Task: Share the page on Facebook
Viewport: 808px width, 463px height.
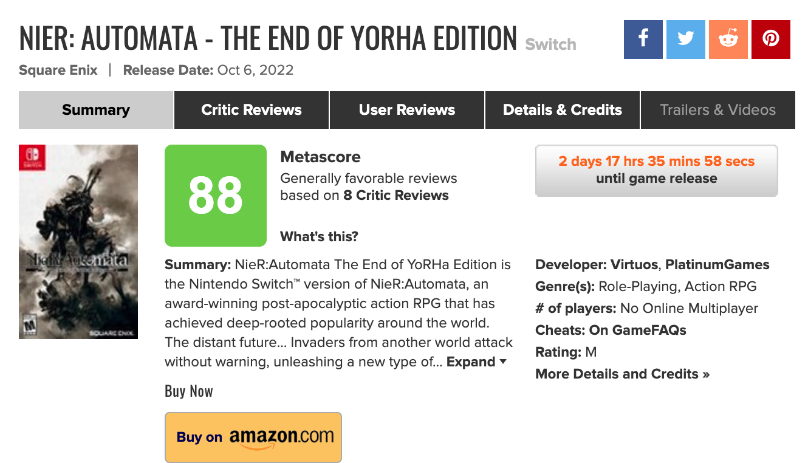Action: point(643,39)
